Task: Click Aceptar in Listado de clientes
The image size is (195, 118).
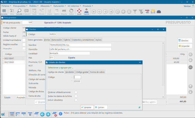Action: click(x=87, y=107)
